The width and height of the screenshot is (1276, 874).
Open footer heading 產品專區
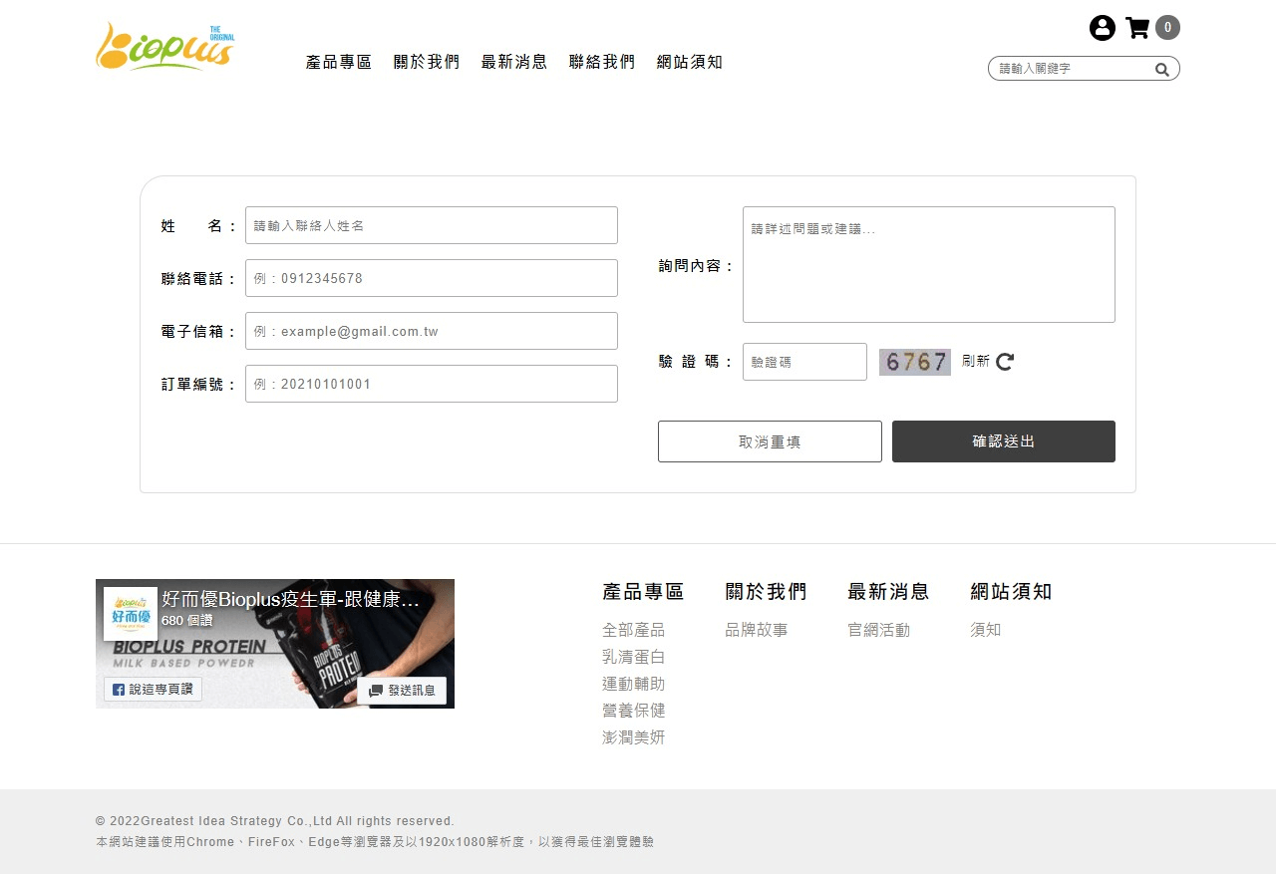pyautogui.click(x=643, y=592)
